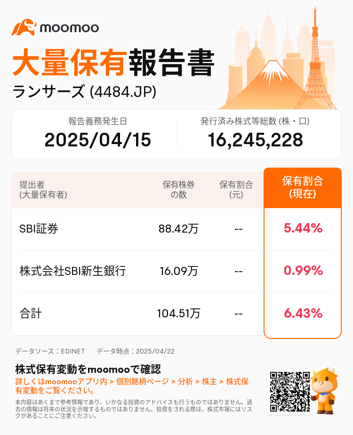
Task: Click the 16,245,228 issued shares figure
Action: tap(255, 139)
